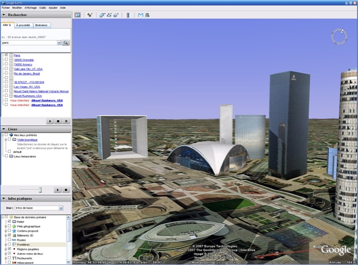The image size is (358, 265).
Task: Click the Hébergement bed icon
Action: pos(14,263)
